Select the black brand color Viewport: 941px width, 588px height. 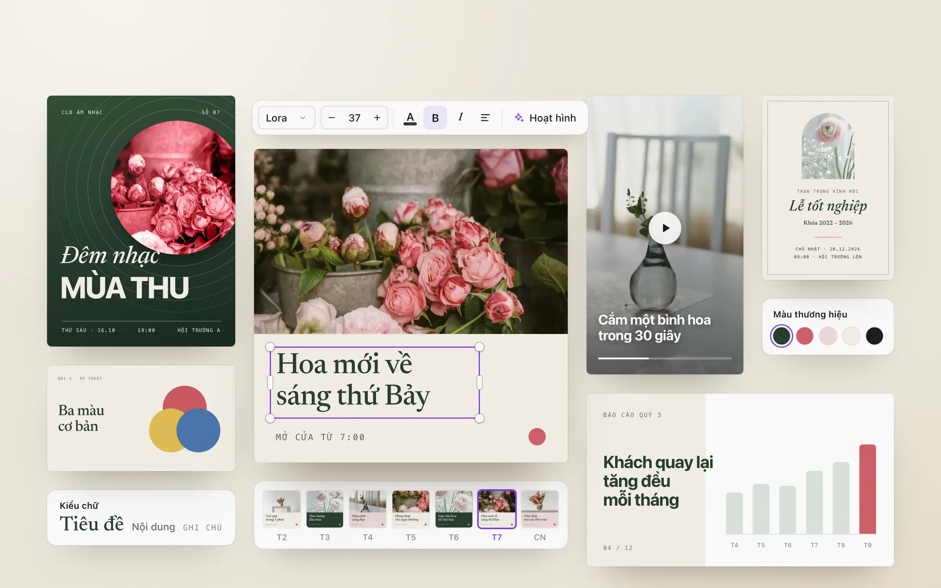874,336
